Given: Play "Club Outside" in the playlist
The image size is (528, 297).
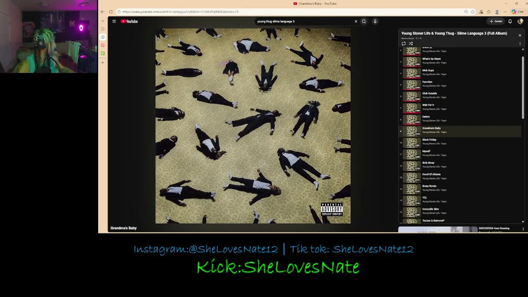Looking at the screenshot, I should coord(460,96).
